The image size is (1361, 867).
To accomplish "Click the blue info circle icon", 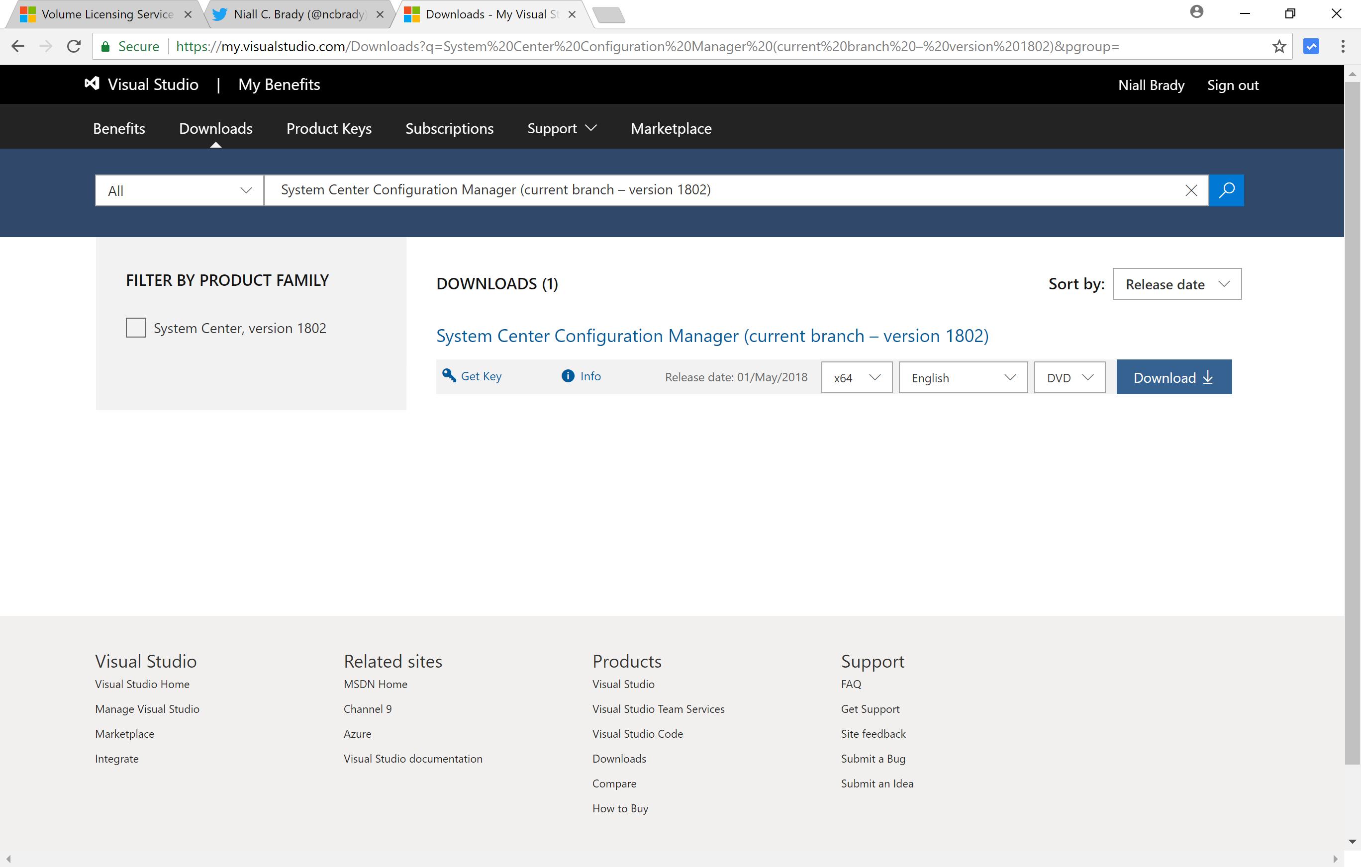I will [x=568, y=376].
